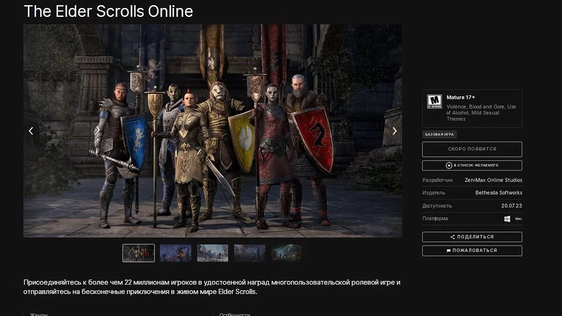Click the БАЗОВАЯ ИГРА tag
562x316 pixels.
439,134
